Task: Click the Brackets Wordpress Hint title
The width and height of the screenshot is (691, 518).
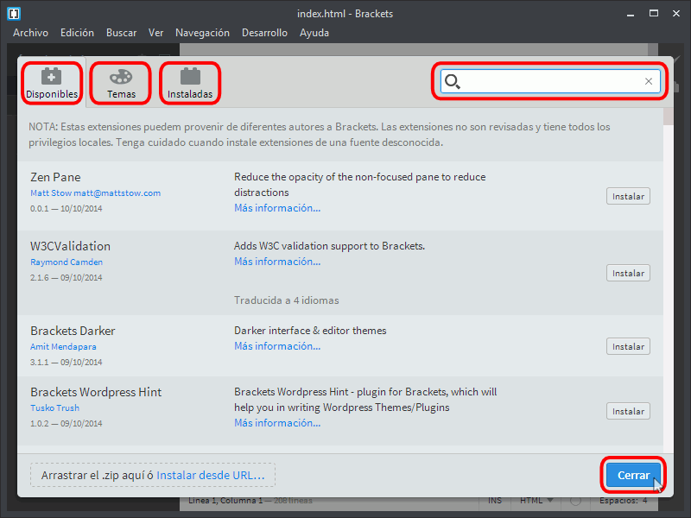Action: pos(96,392)
